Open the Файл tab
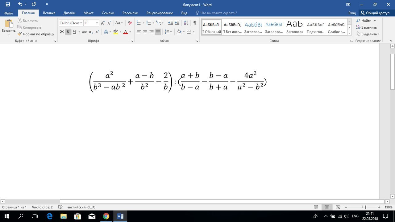The width and height of the screenshot is (395, 222). (x=9, y=13)
